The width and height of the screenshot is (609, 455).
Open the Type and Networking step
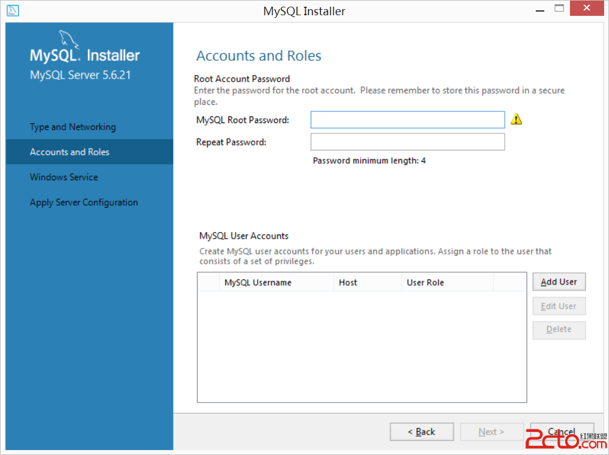click(73, 127)
